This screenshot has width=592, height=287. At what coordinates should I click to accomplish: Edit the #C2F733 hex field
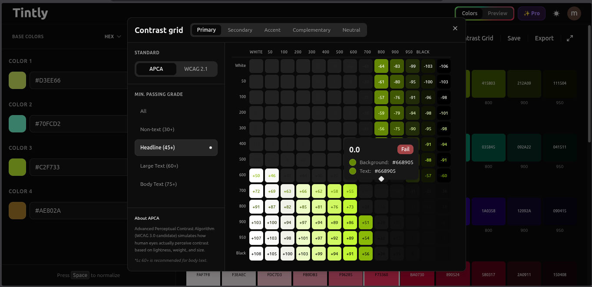pyautogui.click(x=78, y=167)
